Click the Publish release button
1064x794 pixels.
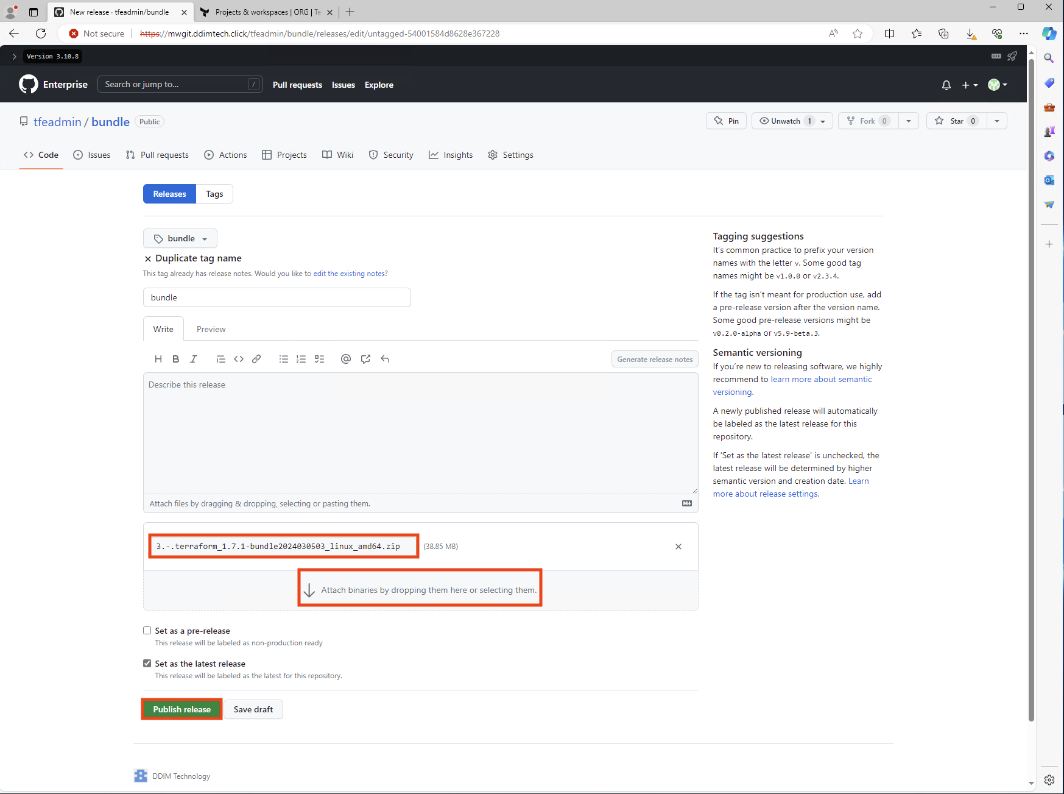pyautogui.click(x=181, y=709)
